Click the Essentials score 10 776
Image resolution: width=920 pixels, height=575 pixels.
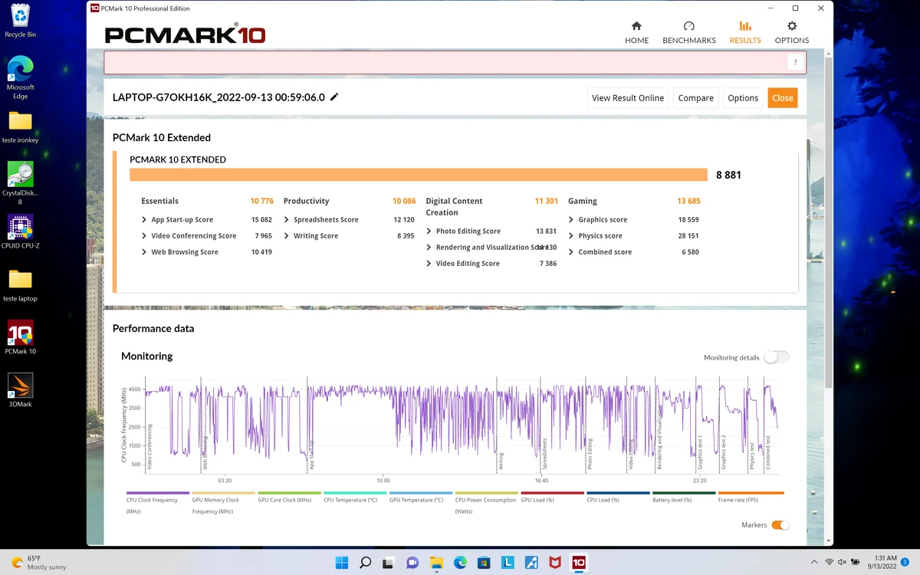[261, 201]
